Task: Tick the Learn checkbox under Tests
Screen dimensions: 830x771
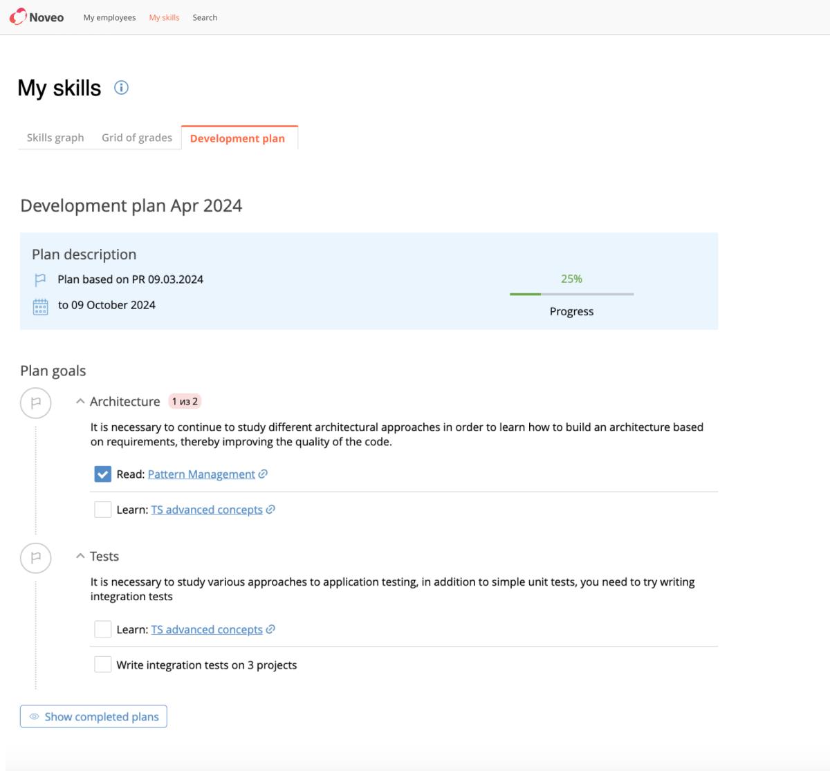Action: pos(102,629)
